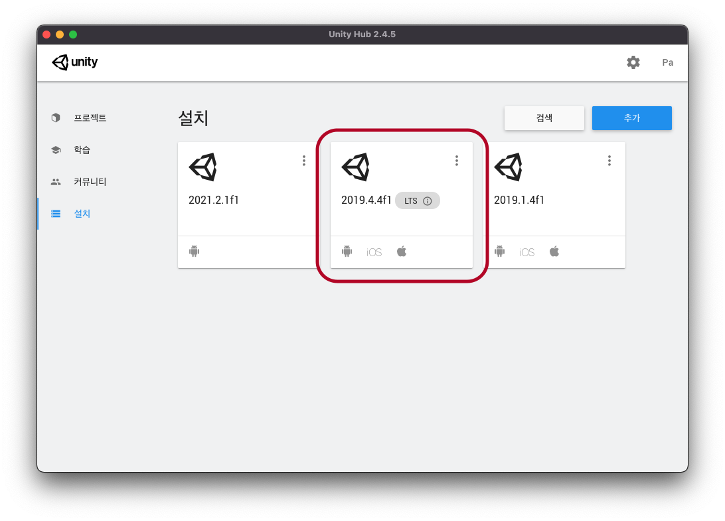Open three-dot menu for 2019.4.4f1
725x521 pixels.
coord(456,161)
